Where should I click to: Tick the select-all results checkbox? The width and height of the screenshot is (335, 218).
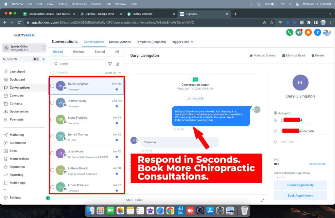(x=52, y=72)
